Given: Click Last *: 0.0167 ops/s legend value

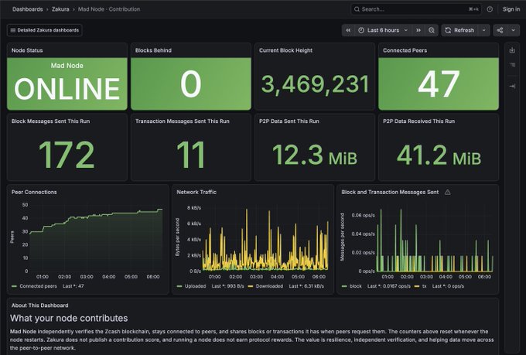Looking at the screenshot, I should coord(389,286).
